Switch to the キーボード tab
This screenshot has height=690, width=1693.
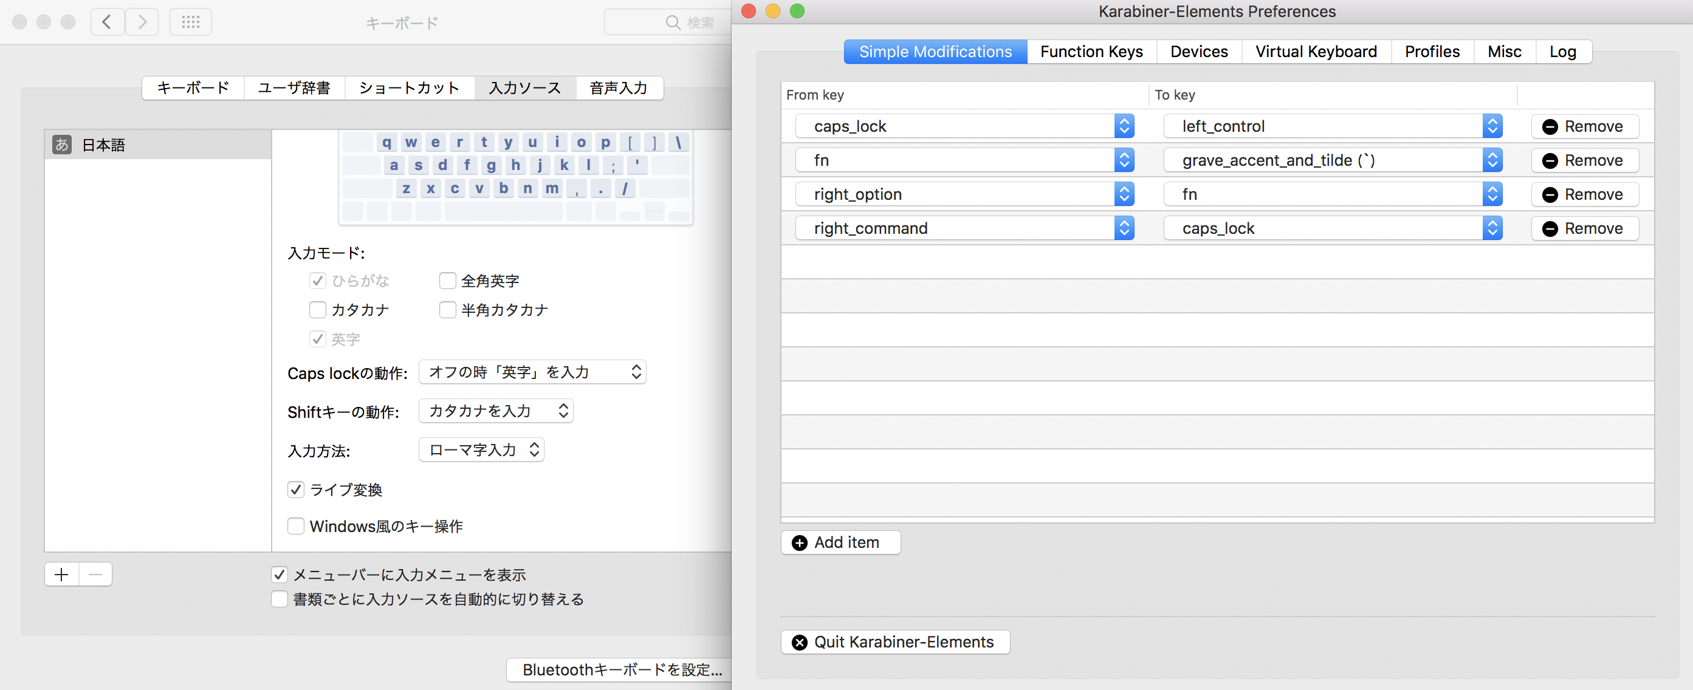193,87
